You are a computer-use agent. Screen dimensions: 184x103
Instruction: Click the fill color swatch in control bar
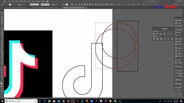pos(10,5)
